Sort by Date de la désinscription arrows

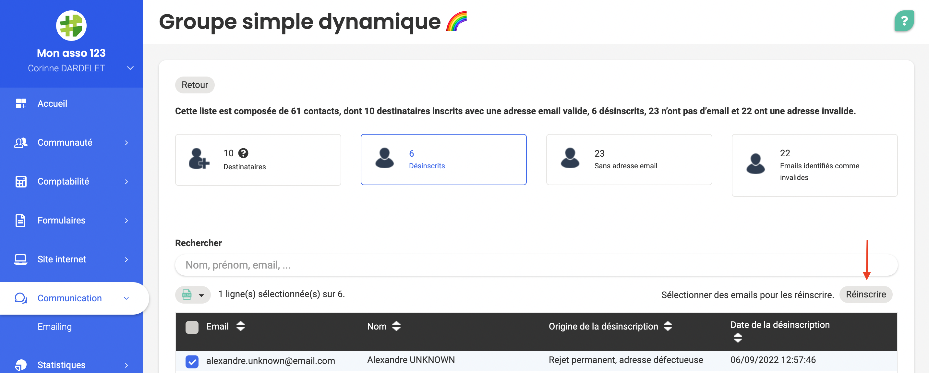tap(738, 338)
